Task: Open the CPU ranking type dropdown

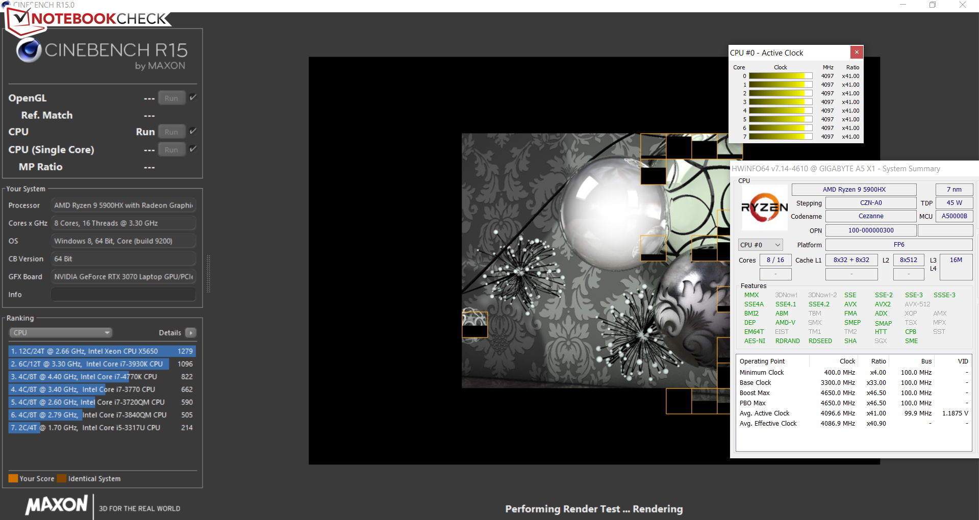Action: (x=61, y=333)
